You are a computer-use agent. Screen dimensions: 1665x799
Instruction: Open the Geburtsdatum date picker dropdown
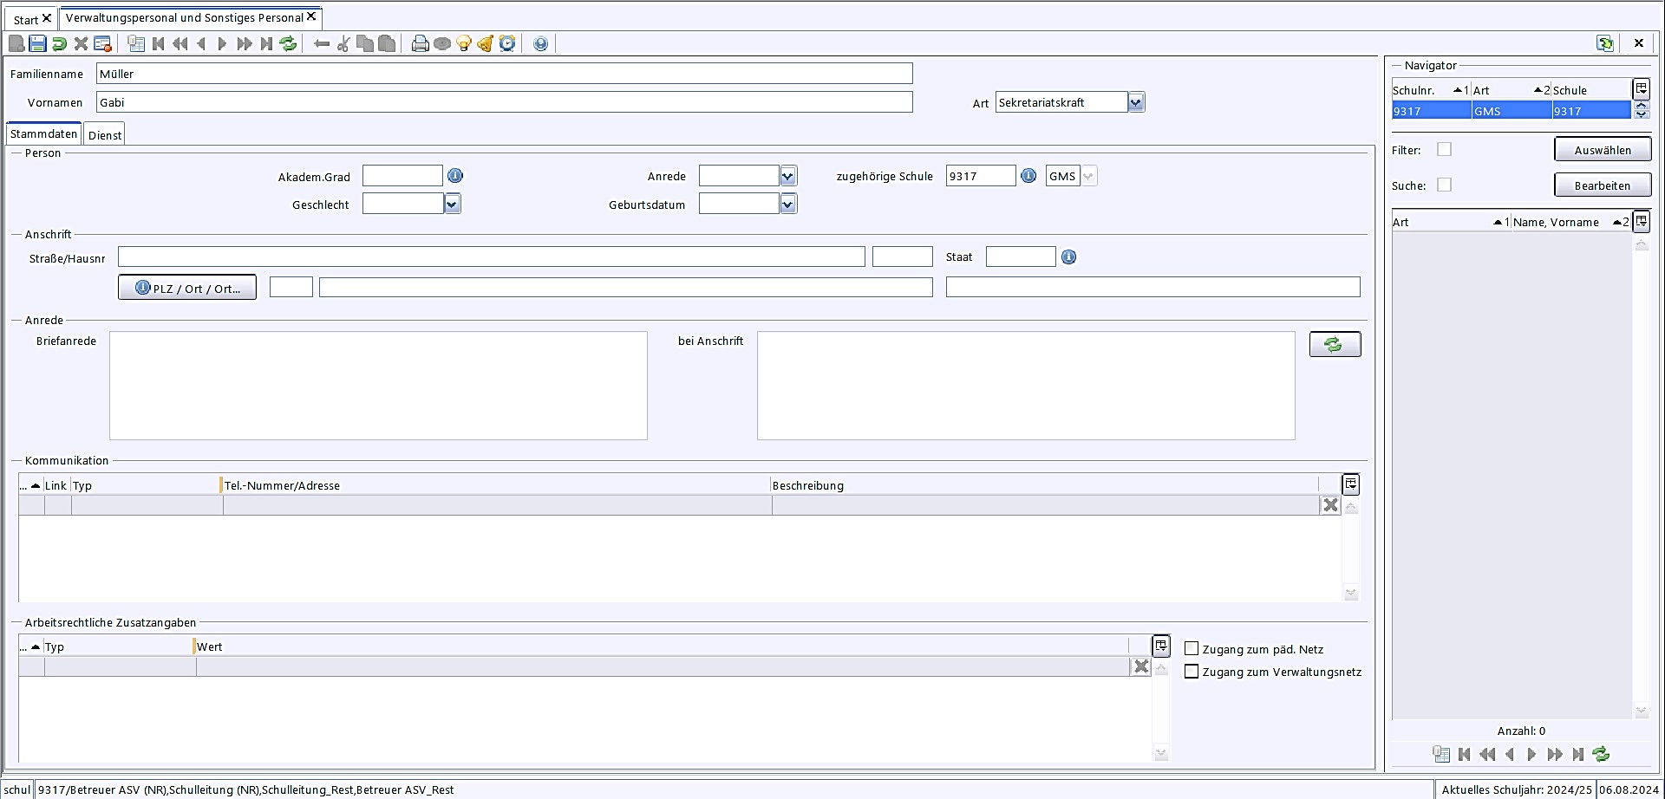787,204
